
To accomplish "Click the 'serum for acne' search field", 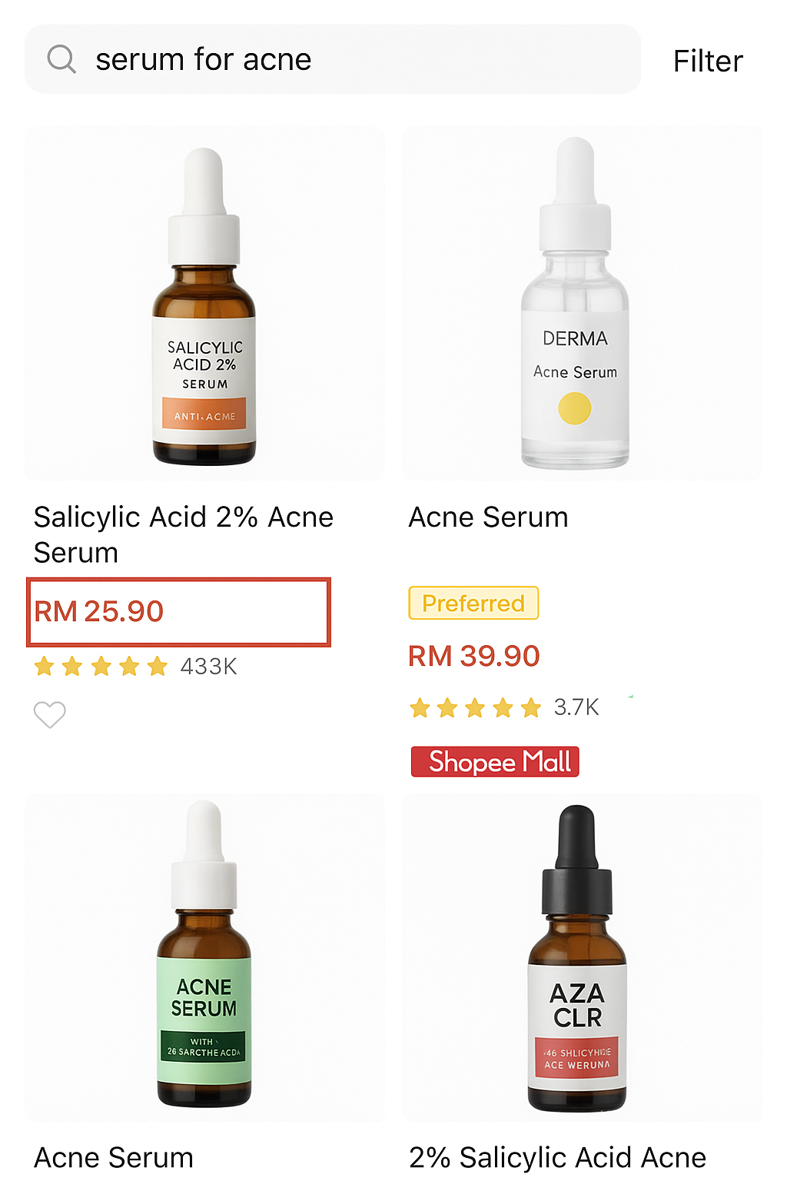I will (333, 59).
